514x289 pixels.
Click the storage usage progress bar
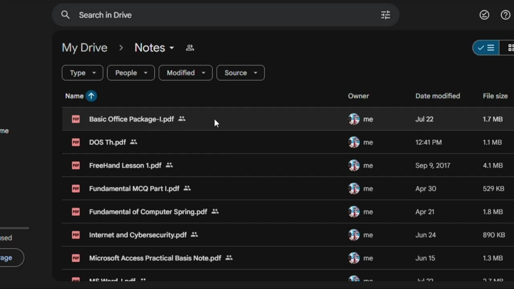14,228
